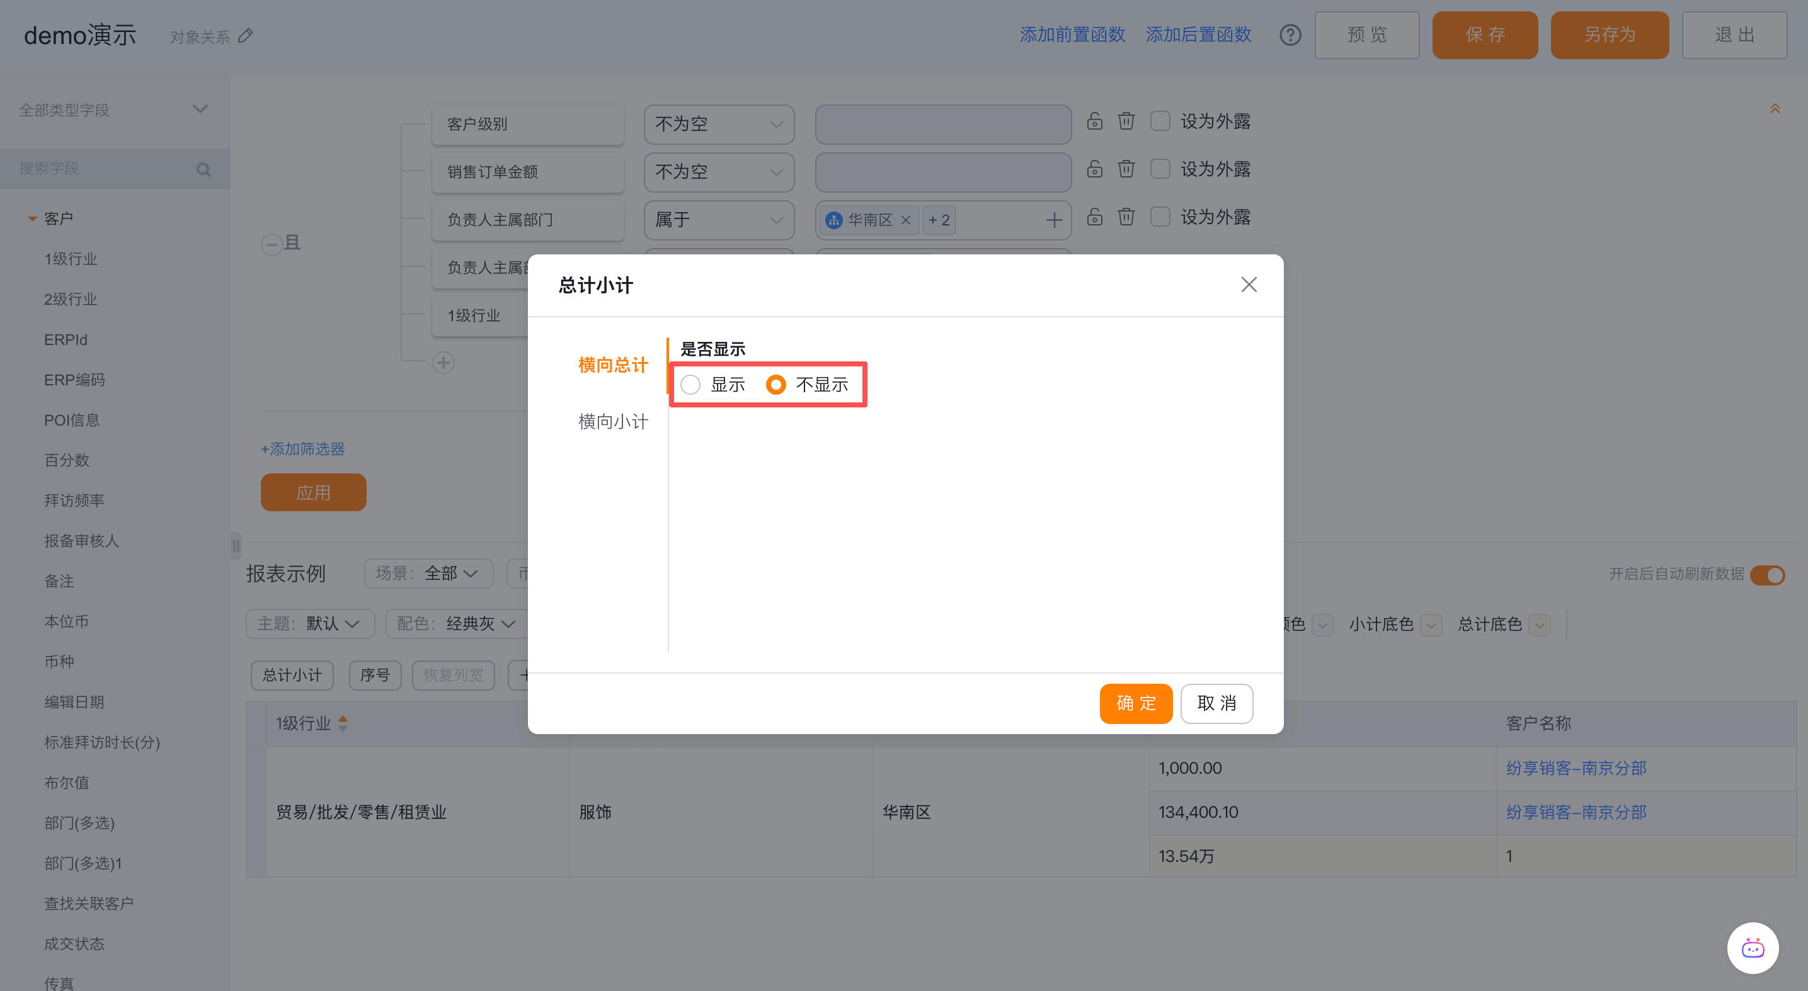This screenshot has width=1808, height=991.
Task: Click the help question mark icon
Action: pyautogui.click(x=1290, y=35)
